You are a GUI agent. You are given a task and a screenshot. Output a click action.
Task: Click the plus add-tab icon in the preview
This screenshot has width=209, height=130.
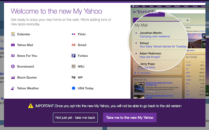click(x=188, y=20)
